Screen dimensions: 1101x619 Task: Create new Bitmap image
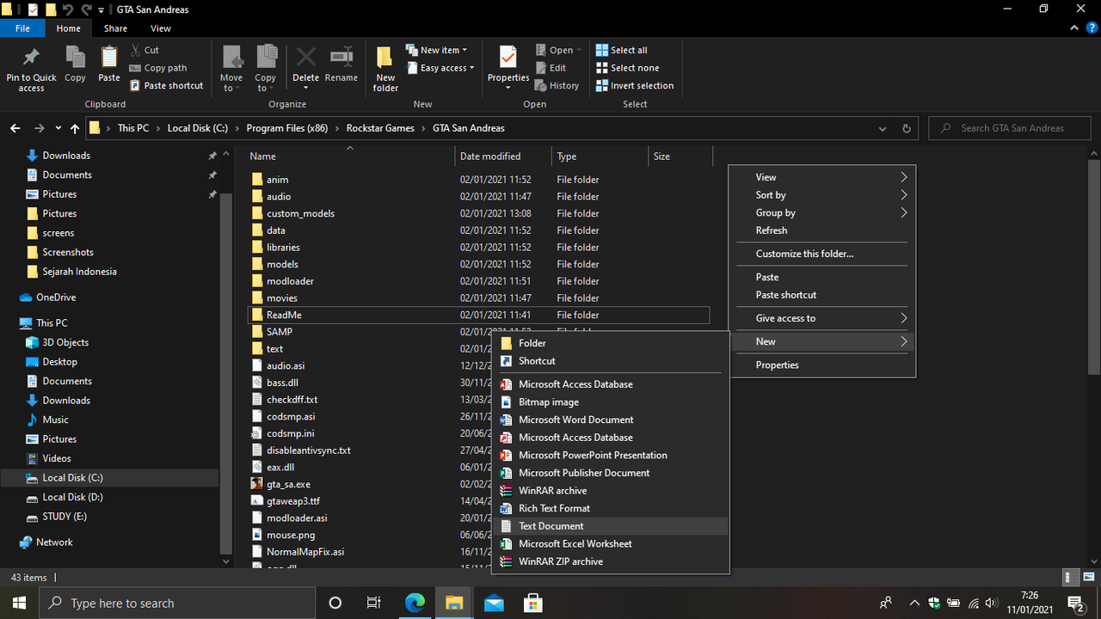pos(611,402)
